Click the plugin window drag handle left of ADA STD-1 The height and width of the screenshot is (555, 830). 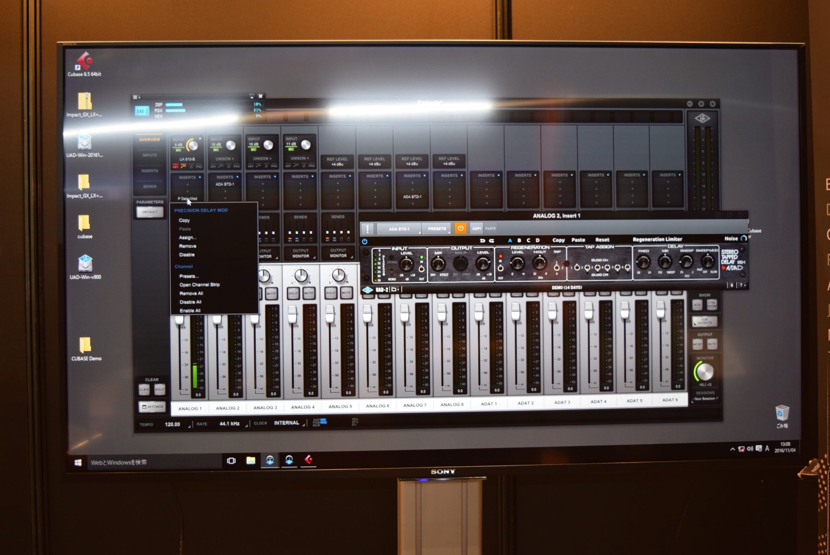pos(368,229)
